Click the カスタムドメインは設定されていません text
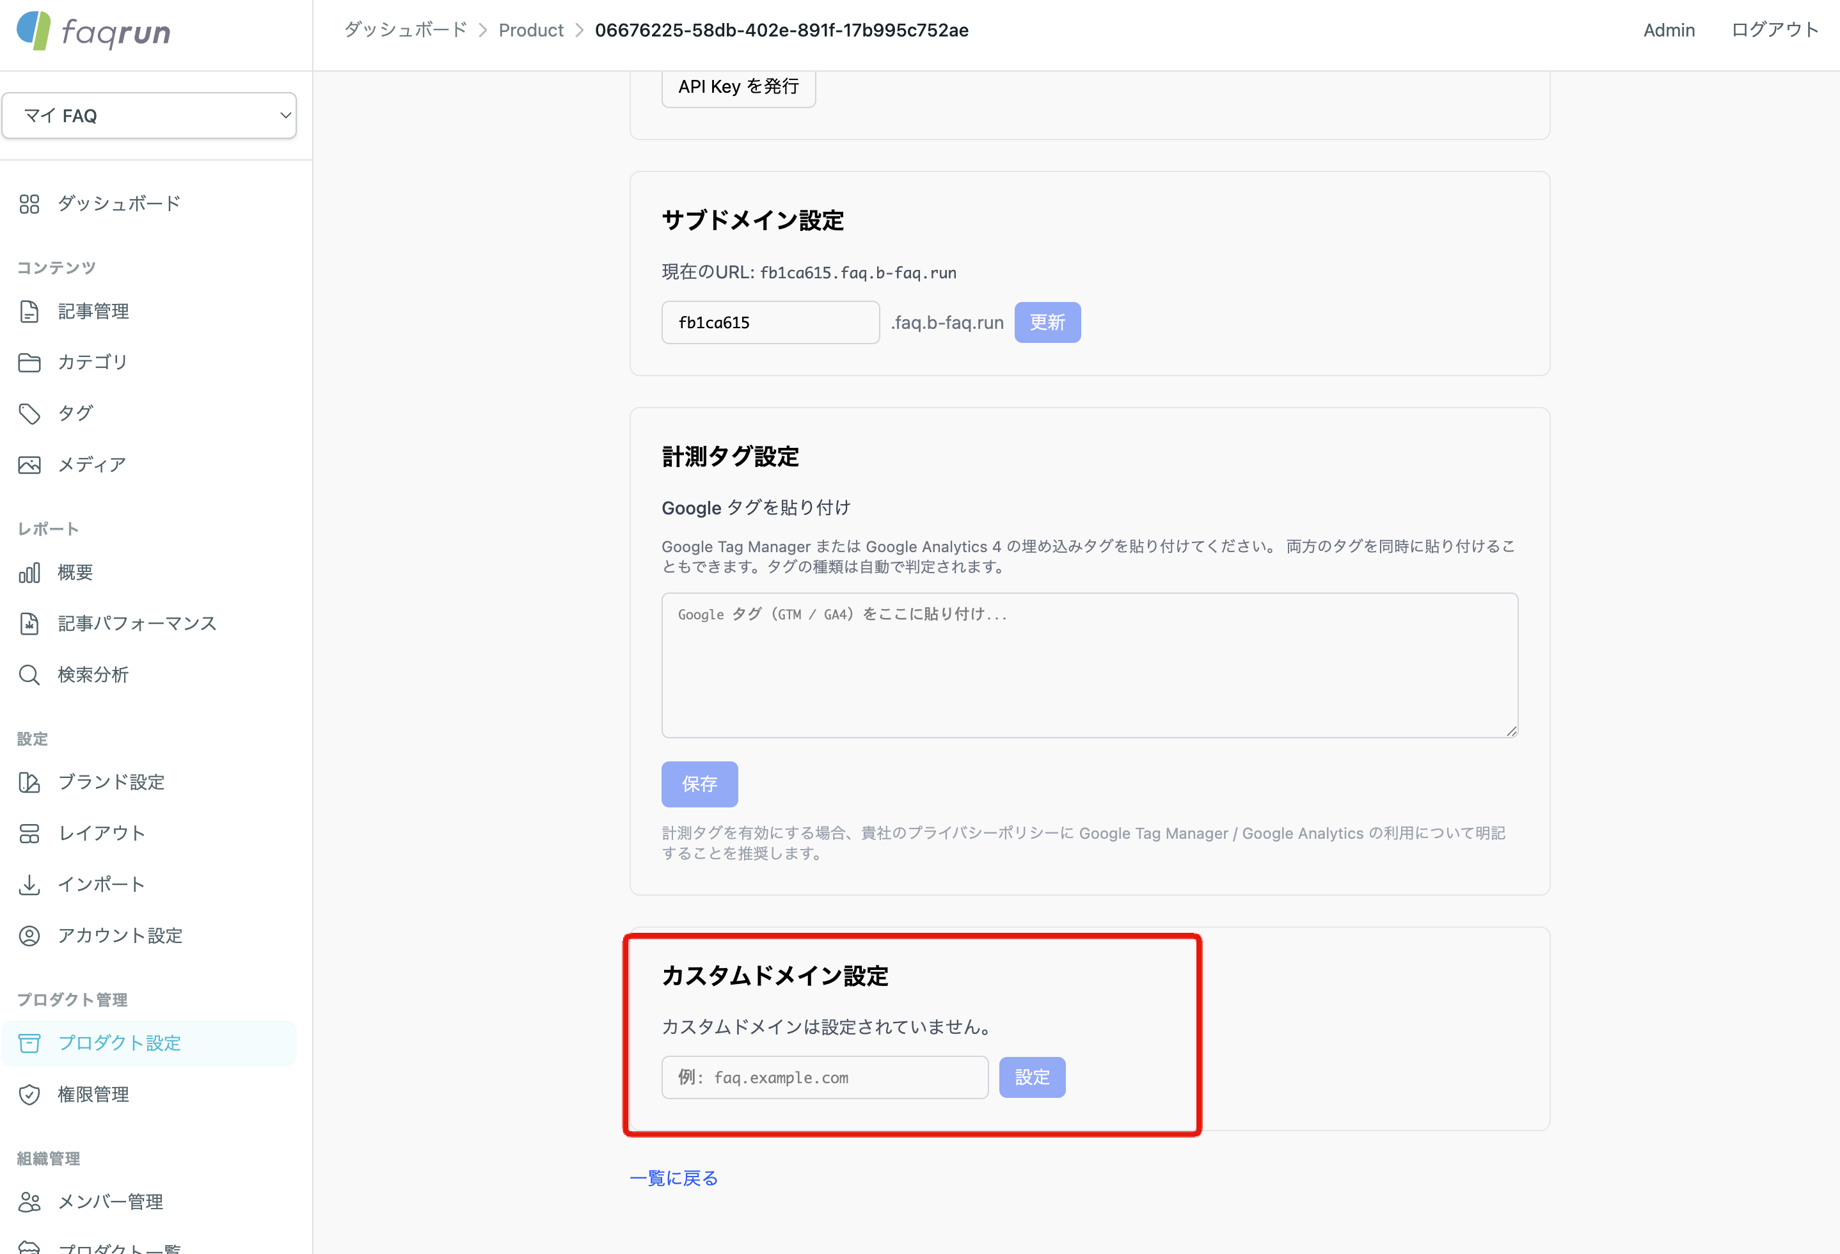 [x=827, y=1027]
